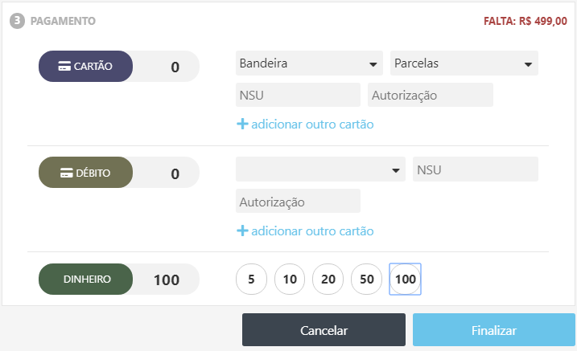Select the 5 cash amount circle

[x=251, y=280]
